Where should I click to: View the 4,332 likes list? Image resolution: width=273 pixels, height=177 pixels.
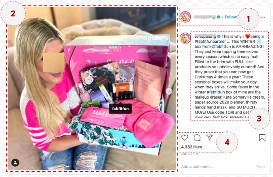tap(191, 147)
